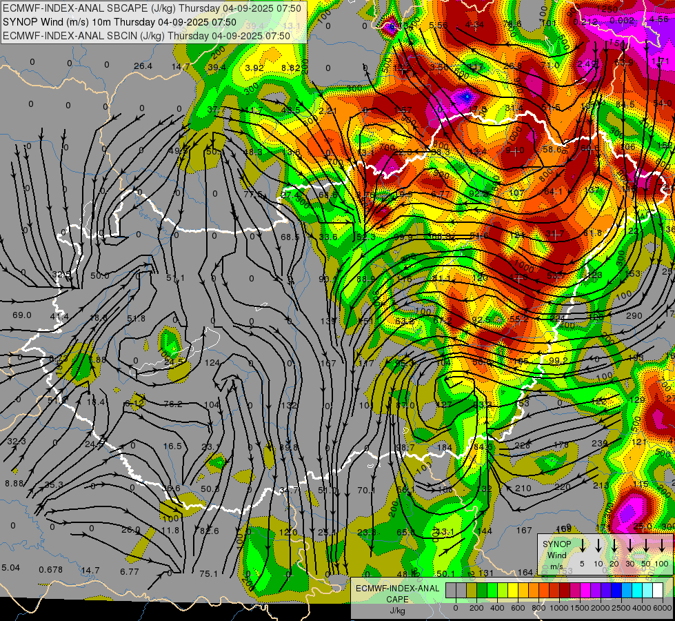Select the 184 map value

(445, 447)
